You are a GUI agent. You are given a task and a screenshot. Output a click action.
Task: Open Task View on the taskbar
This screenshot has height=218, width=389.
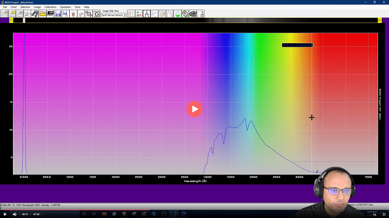click(94, 214)
